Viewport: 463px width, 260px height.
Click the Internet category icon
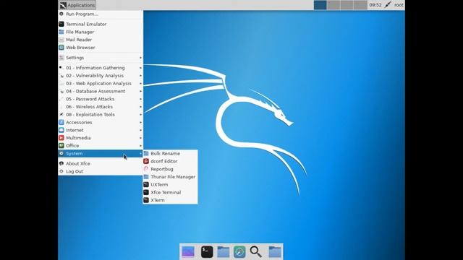[61, 130]
